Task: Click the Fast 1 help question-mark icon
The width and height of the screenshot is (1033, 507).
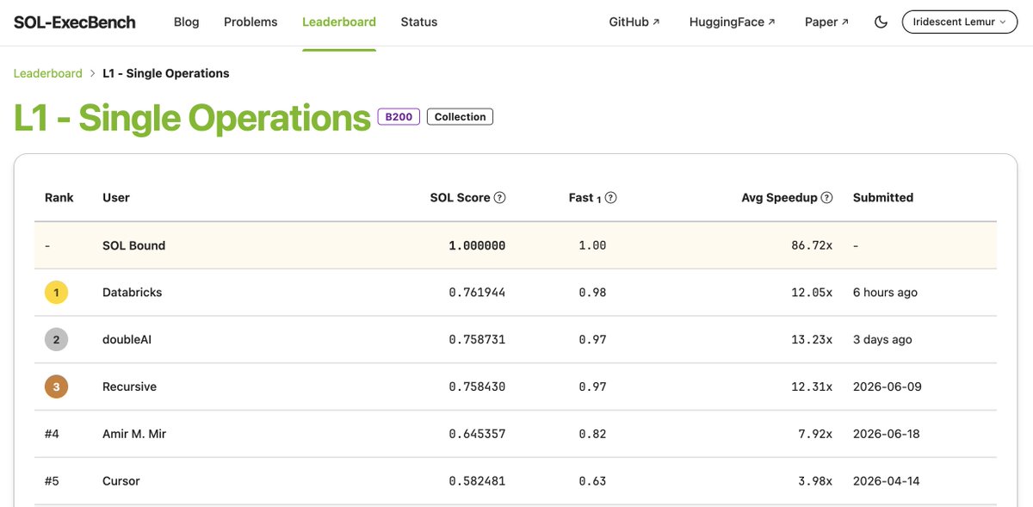Action: (x=611, y=198)
